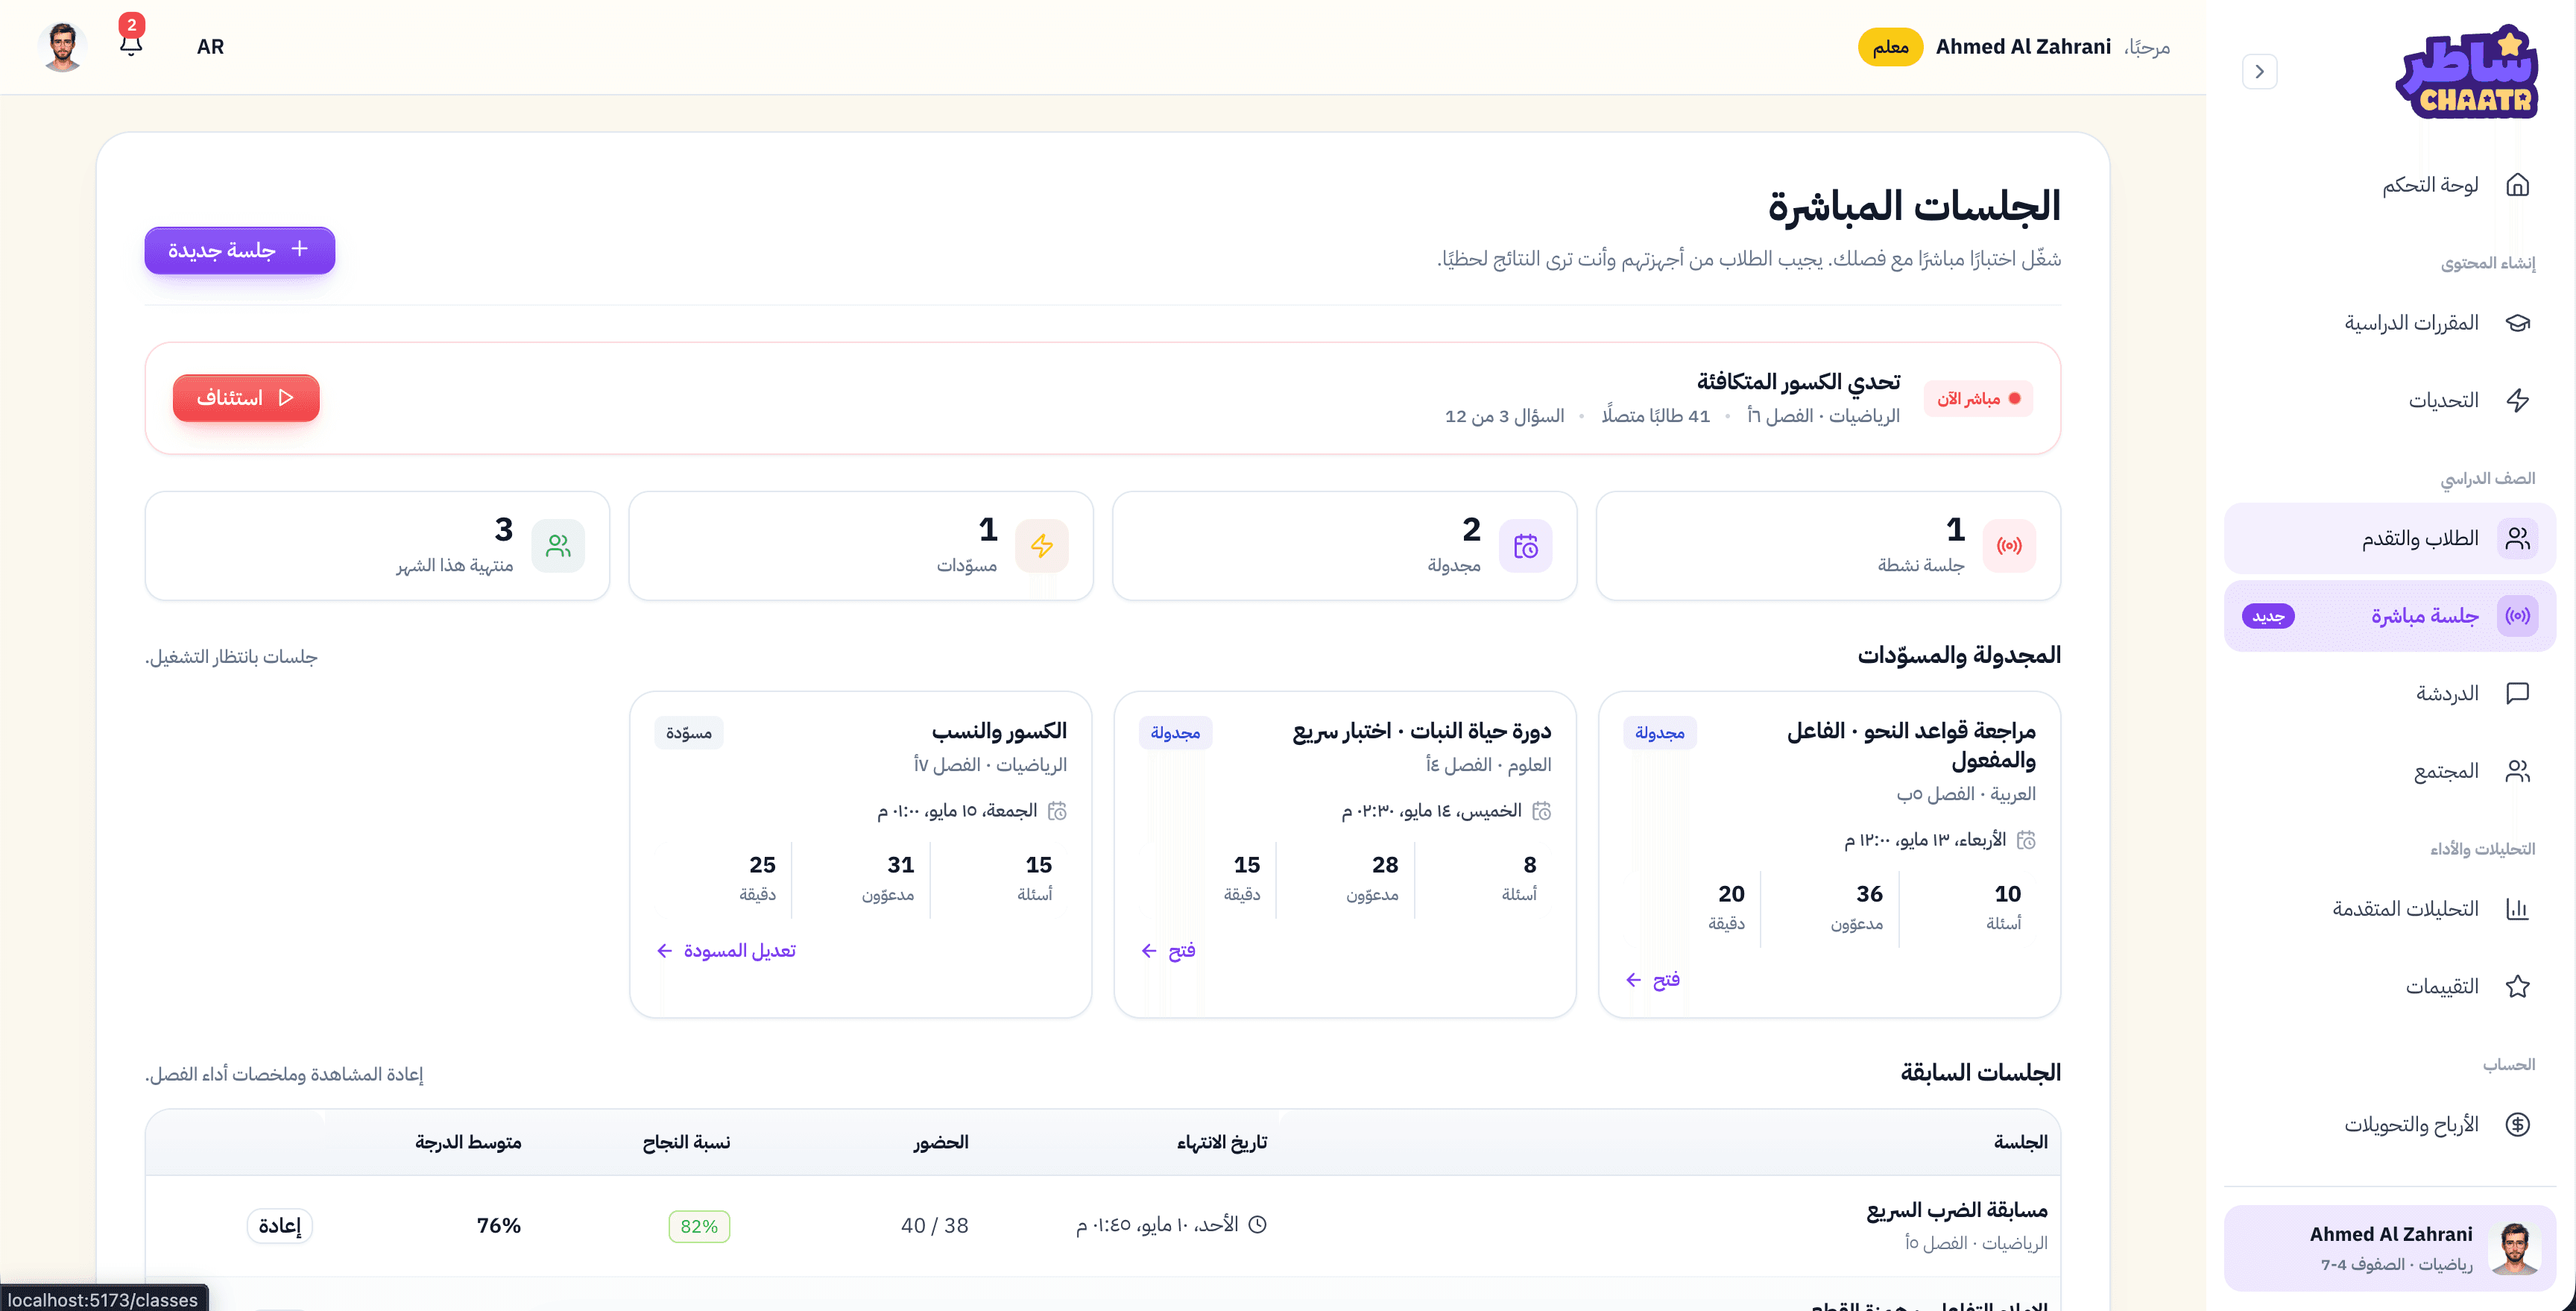Click the lightning icon in مسوّدات stat
Image resolution: width=2576 pixels, height=1311 pixels.
click(1042, 545)
